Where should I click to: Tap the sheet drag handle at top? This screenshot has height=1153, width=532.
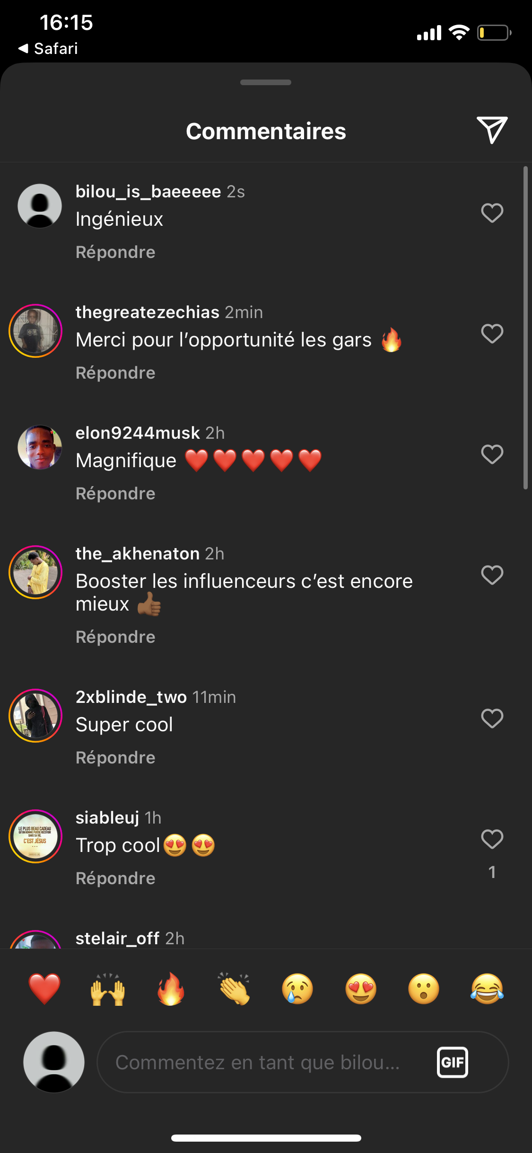[x=266, y=82]
